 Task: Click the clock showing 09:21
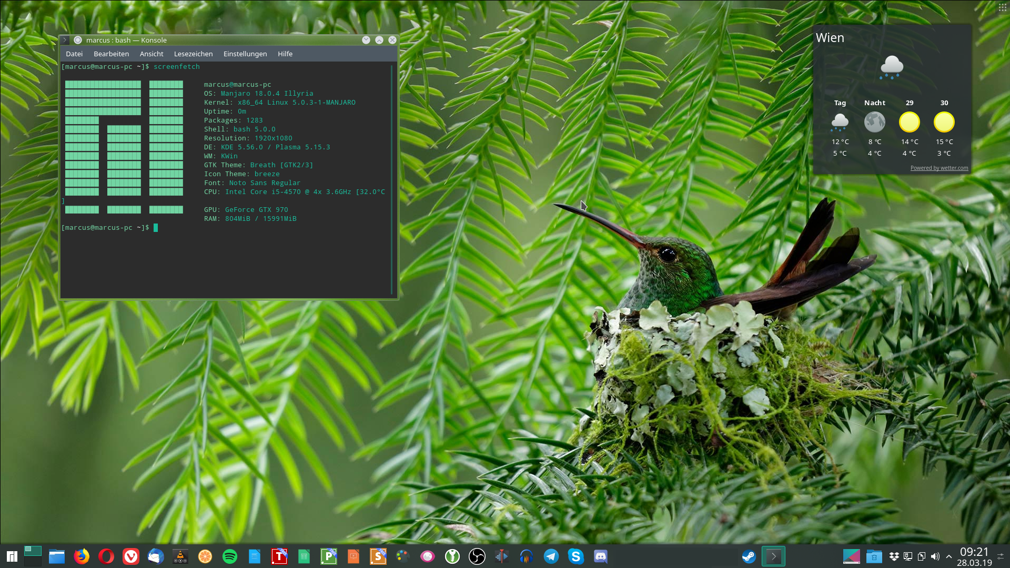coord(974,552)
